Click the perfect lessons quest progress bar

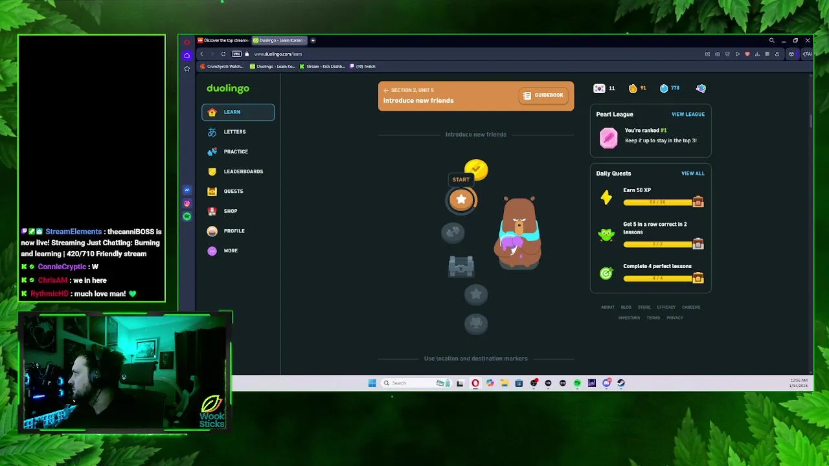(x=658, y=278)
